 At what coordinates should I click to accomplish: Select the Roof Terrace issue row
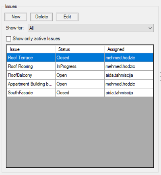80,58
